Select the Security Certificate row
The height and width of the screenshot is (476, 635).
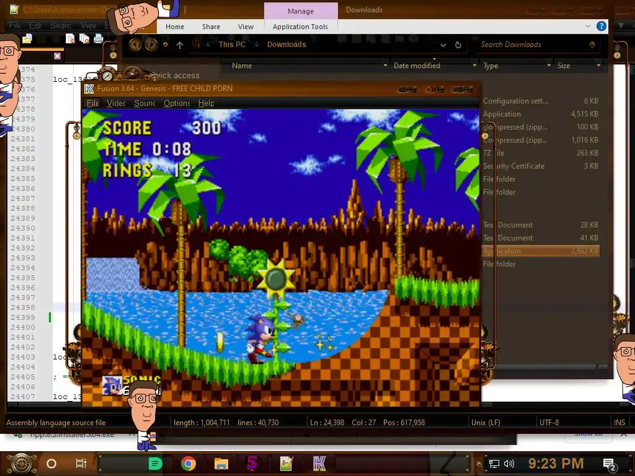(541, 165)
